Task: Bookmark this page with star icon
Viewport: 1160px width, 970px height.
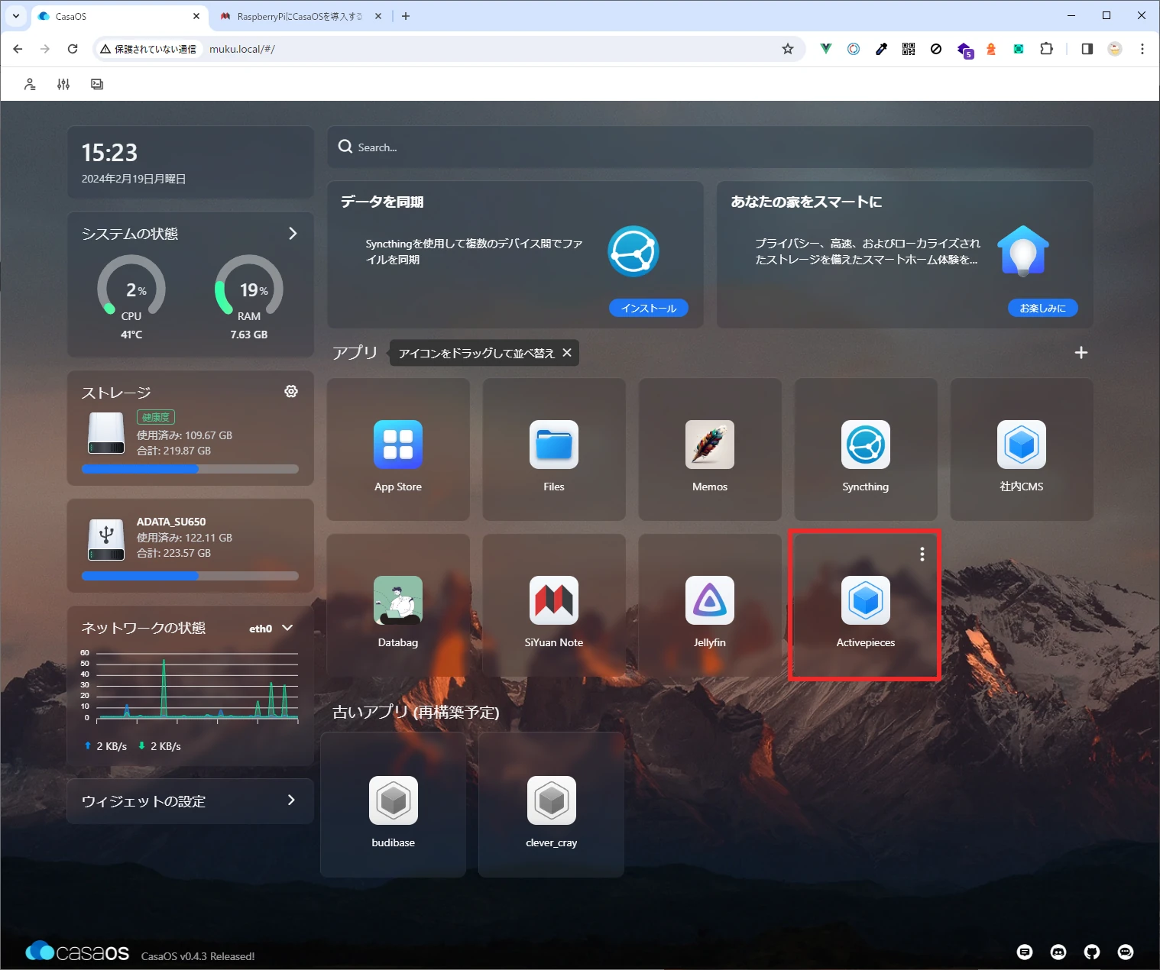Action: coord(788,49)
